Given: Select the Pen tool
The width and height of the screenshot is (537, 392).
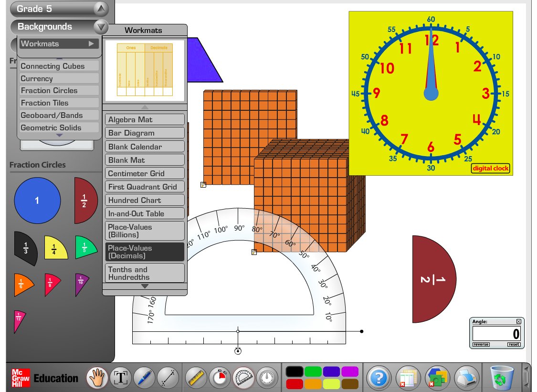Looking at the screenshot, I should 145,377.
